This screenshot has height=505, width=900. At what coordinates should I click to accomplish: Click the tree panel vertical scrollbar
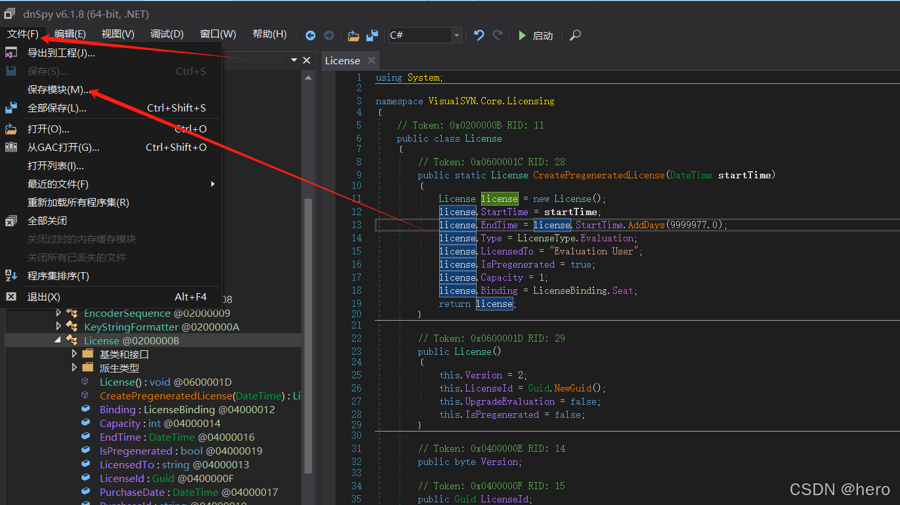pyautogui.click(x=307, y=334)
